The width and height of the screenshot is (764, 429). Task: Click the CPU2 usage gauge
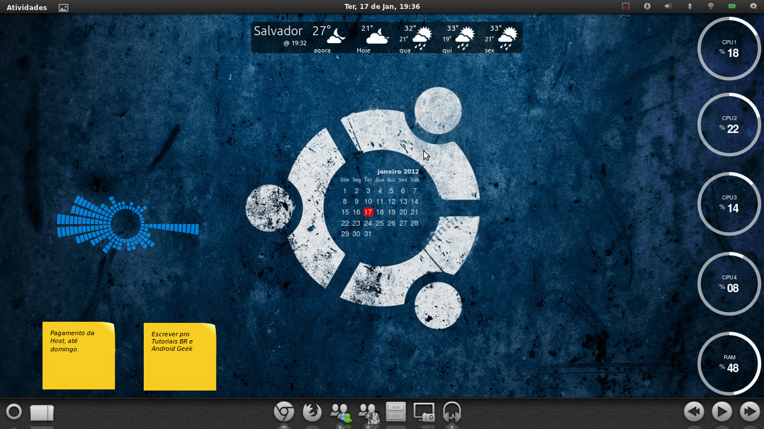[x=729, y=125]
